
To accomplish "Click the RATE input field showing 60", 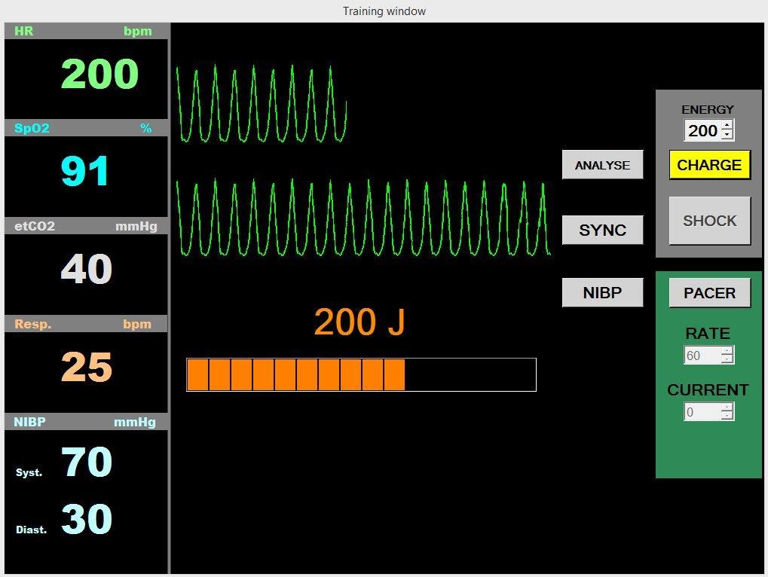I will 703,356.
